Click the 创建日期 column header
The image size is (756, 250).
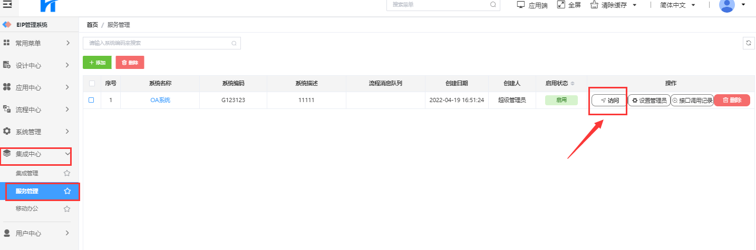tap(457, 84)
